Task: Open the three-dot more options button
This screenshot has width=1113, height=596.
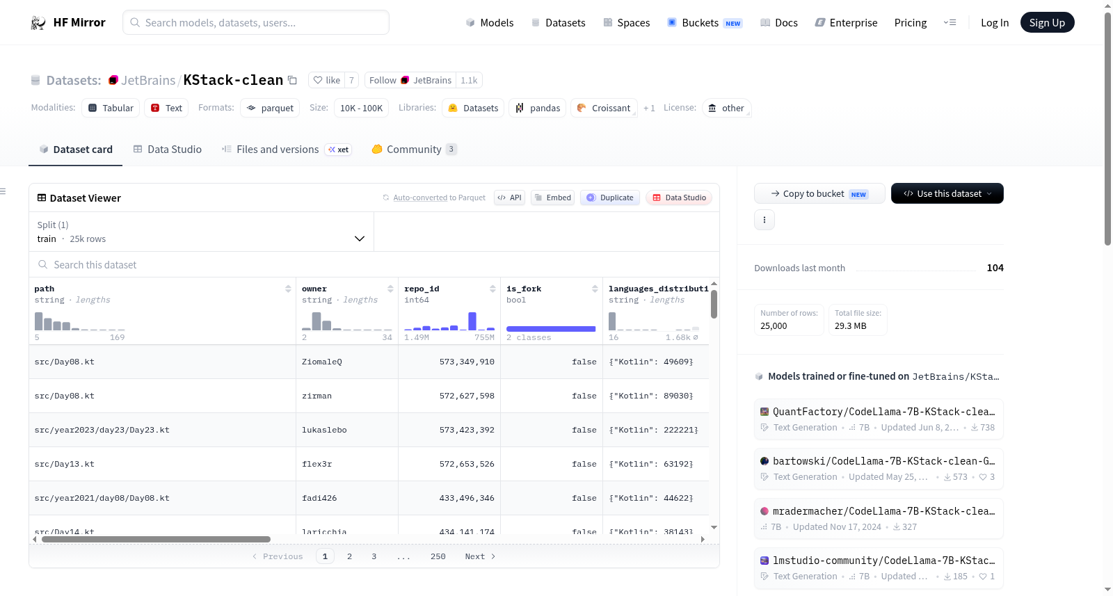Action: (764, 220)
